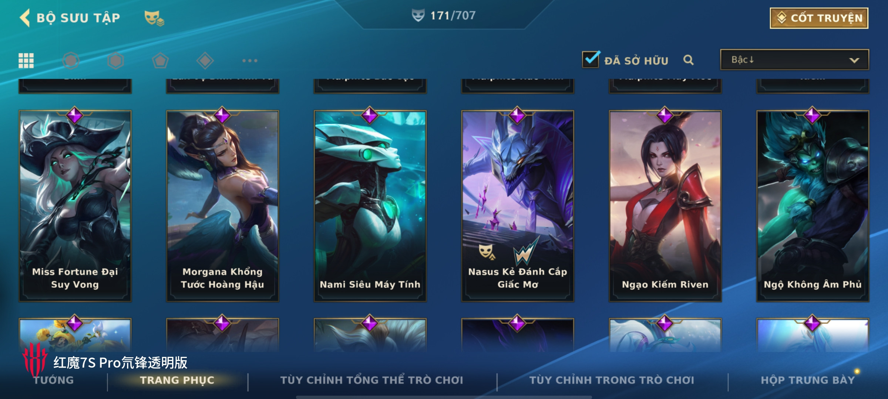The width and height of the screenshot is (888, 399).
Task: Open more filters via three dots
Action: pyautogui.click(x=250, y=61)
